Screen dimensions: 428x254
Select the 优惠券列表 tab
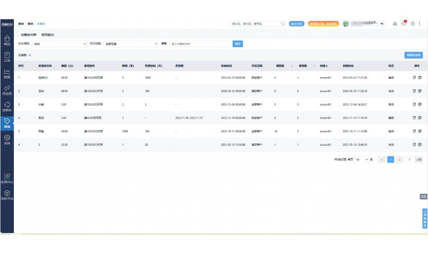pyautogui.click(x=29, y=35)
